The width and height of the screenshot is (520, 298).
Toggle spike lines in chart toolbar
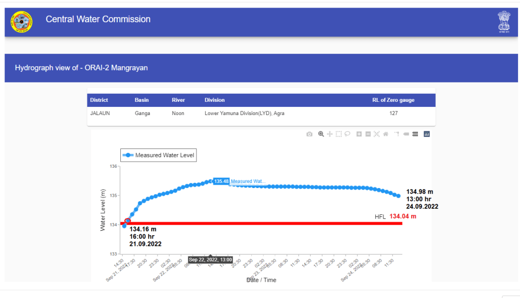[x=397, y=134]
